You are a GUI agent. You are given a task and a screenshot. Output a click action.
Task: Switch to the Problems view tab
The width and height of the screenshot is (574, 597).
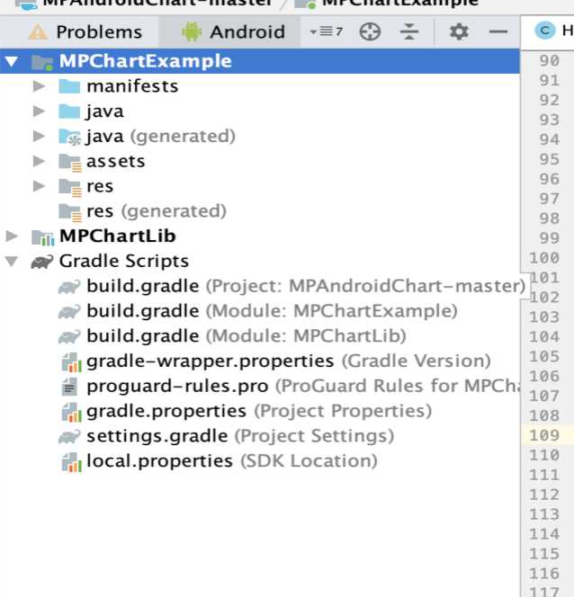click(x=85, y=32)
